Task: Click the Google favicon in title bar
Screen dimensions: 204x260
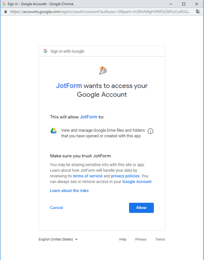Action: (4, 4)
